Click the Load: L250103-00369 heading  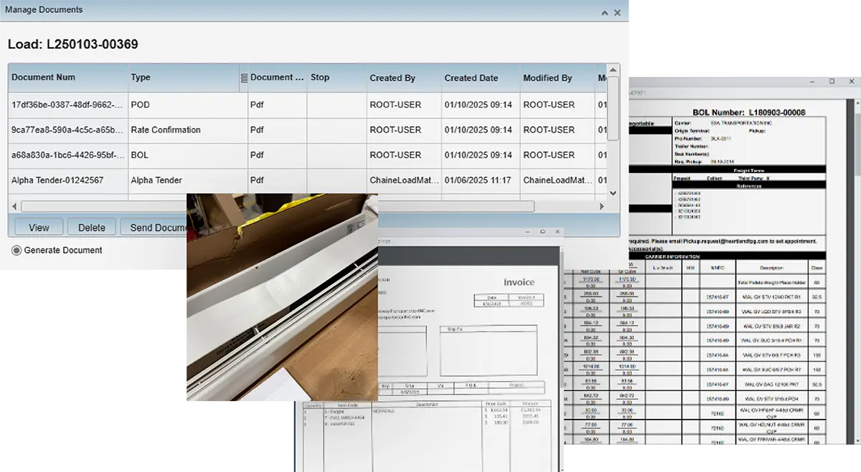[x=72, y=44]
